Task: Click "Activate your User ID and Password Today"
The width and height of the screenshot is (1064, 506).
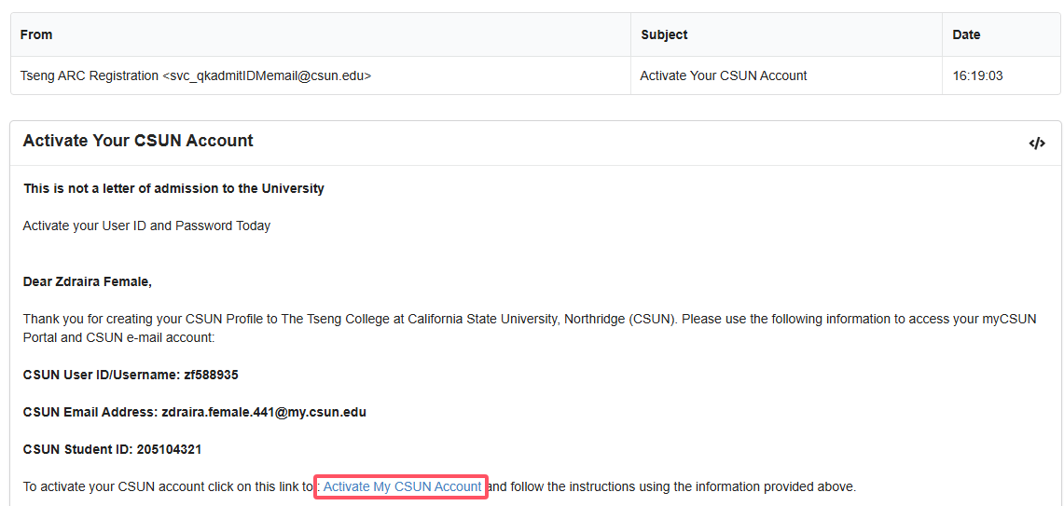Action: pyautogui.click(x=146, y=226)
